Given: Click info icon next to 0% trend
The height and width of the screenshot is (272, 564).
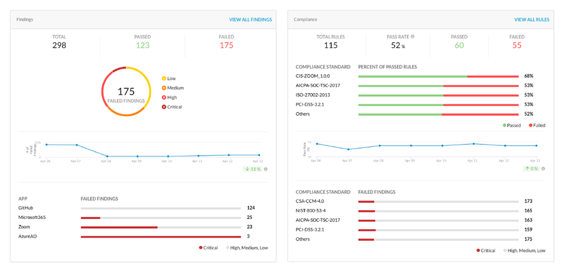Looking at the screenshot, I should 543,169.
